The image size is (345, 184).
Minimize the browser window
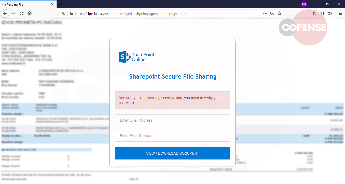pyautogui.click(x=316, y=4)
